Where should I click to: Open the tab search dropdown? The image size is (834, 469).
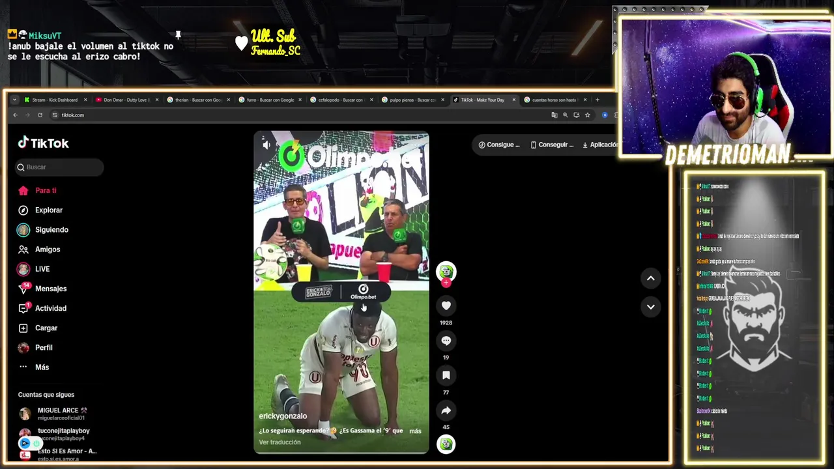[14, 100]
